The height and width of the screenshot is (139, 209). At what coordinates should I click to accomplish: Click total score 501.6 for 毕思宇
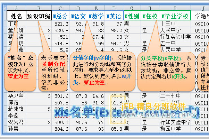point(60,96)
